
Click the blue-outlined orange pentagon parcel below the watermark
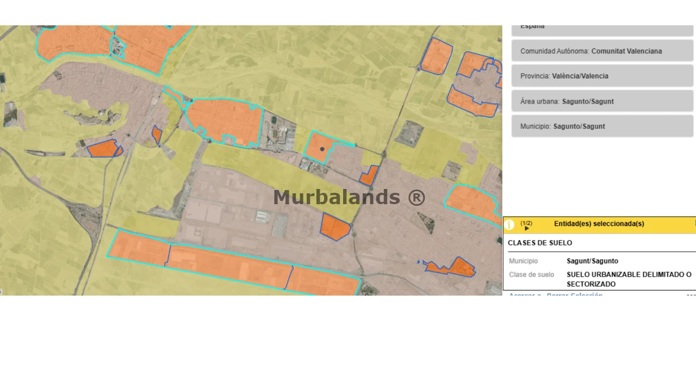point(335,227)
